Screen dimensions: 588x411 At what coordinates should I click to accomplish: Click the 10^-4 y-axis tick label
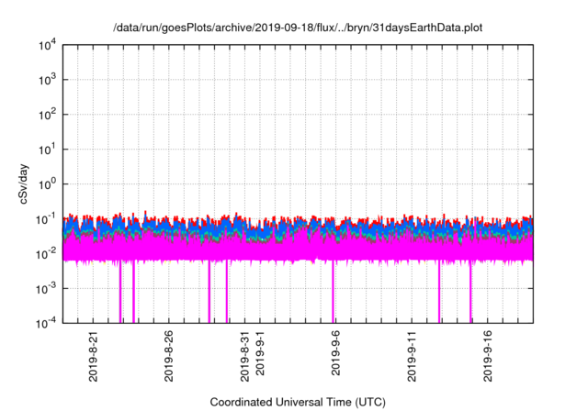(46, 323)
